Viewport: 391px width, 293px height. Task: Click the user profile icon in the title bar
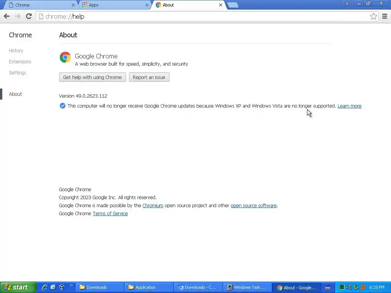pyautogui.click(x=347, y=3)
